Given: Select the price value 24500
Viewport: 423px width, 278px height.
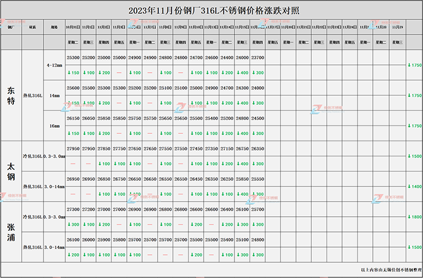Looking at the screenshot, I should [x=257, y=118].
